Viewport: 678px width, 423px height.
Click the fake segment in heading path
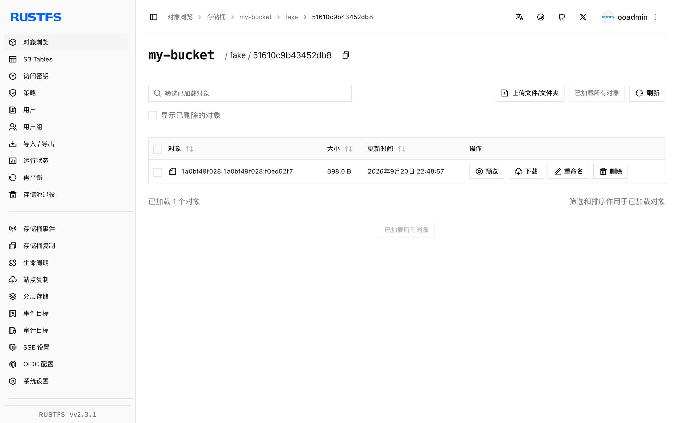pyautogui.click(x=238, y=55)
